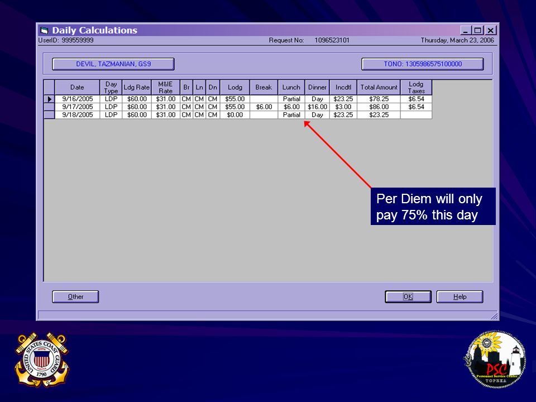The height and width of the screenshot is (402, 536).
Task: Click the Other button
Action: tap(75, 296)
